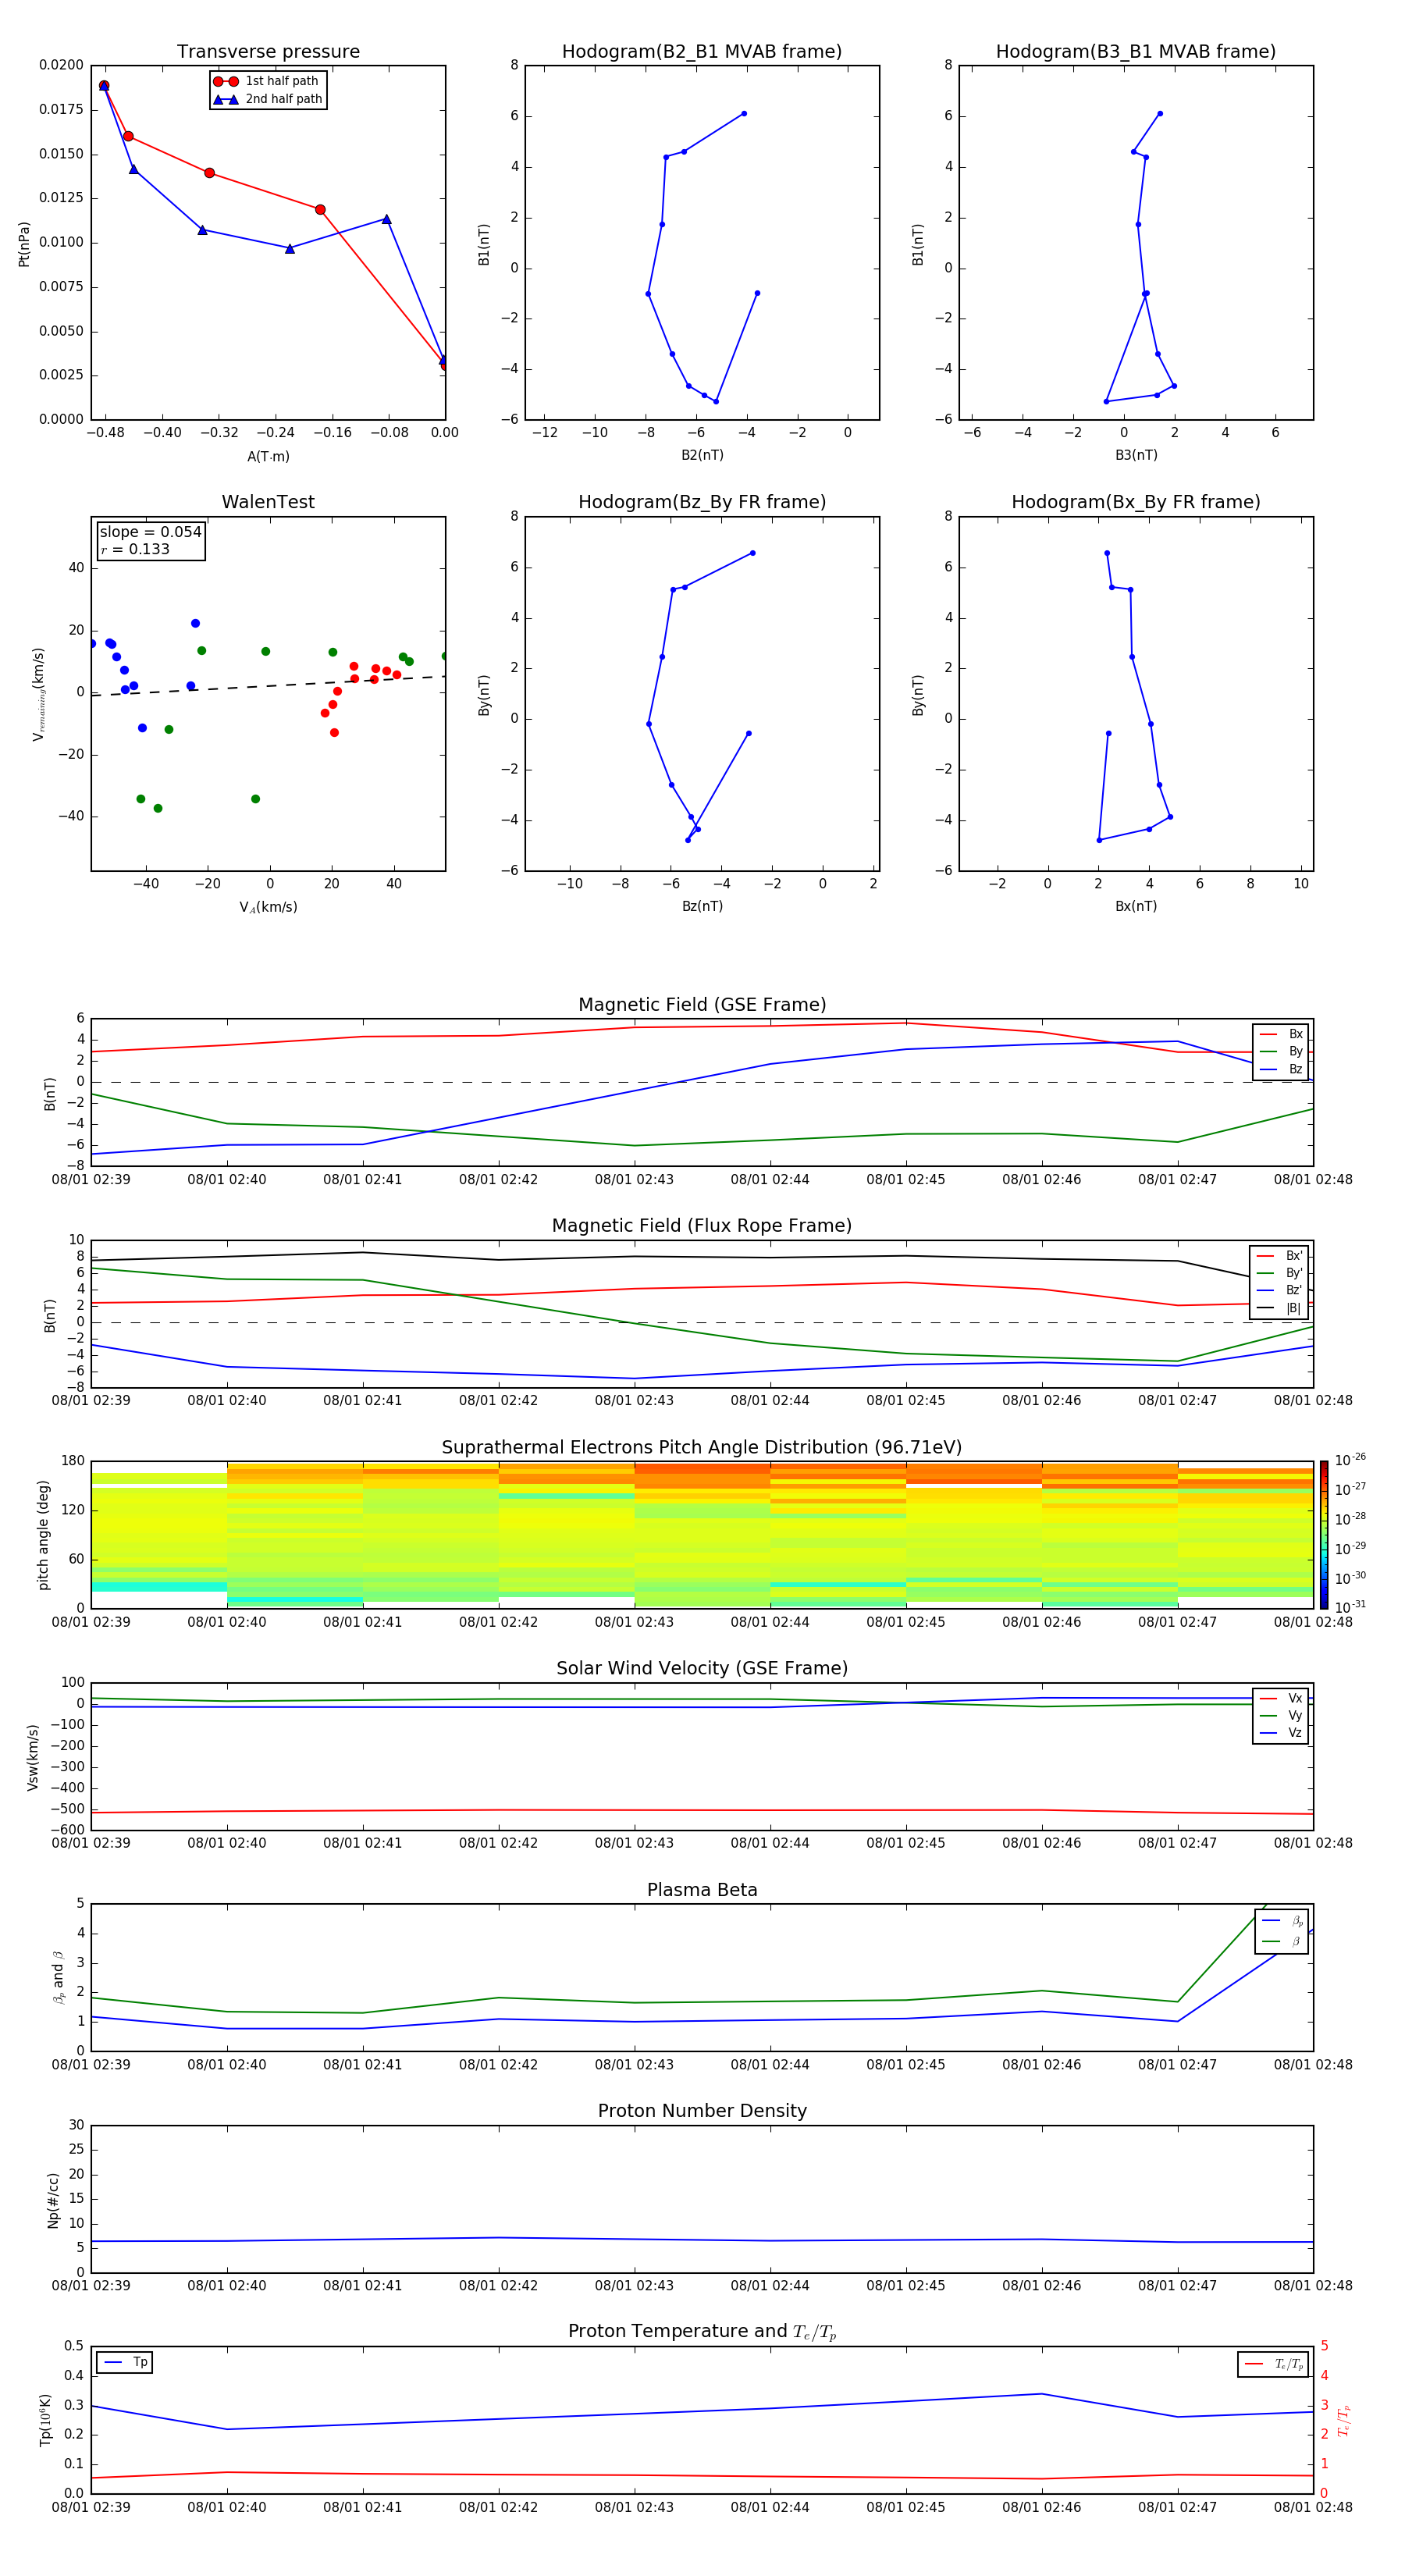Click the 'Proton Temperature and Te/Tp' title
The height and width of the screenshot is (2576, 1405).
[702, 2332]
